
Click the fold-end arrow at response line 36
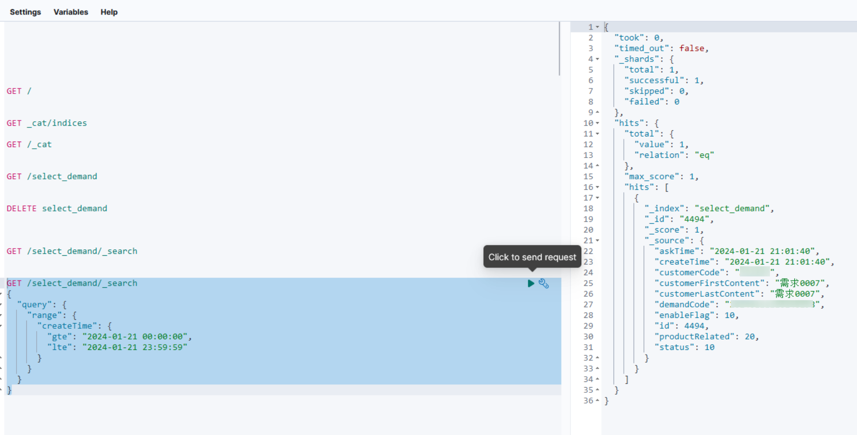coord(597,401)
